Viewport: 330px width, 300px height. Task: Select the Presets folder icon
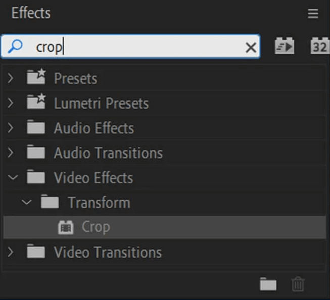[36, 78]
